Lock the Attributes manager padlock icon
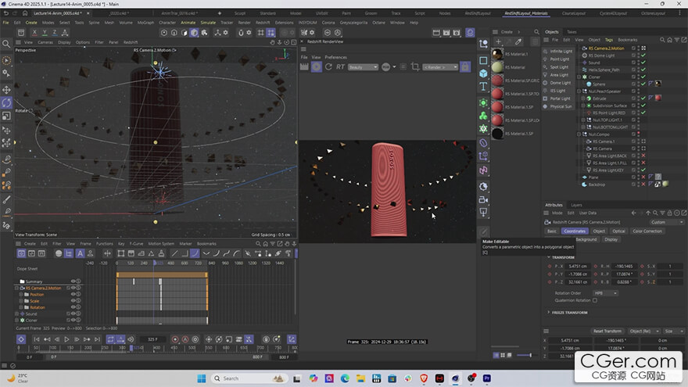688x387 pixels. [x=669, y=213]
